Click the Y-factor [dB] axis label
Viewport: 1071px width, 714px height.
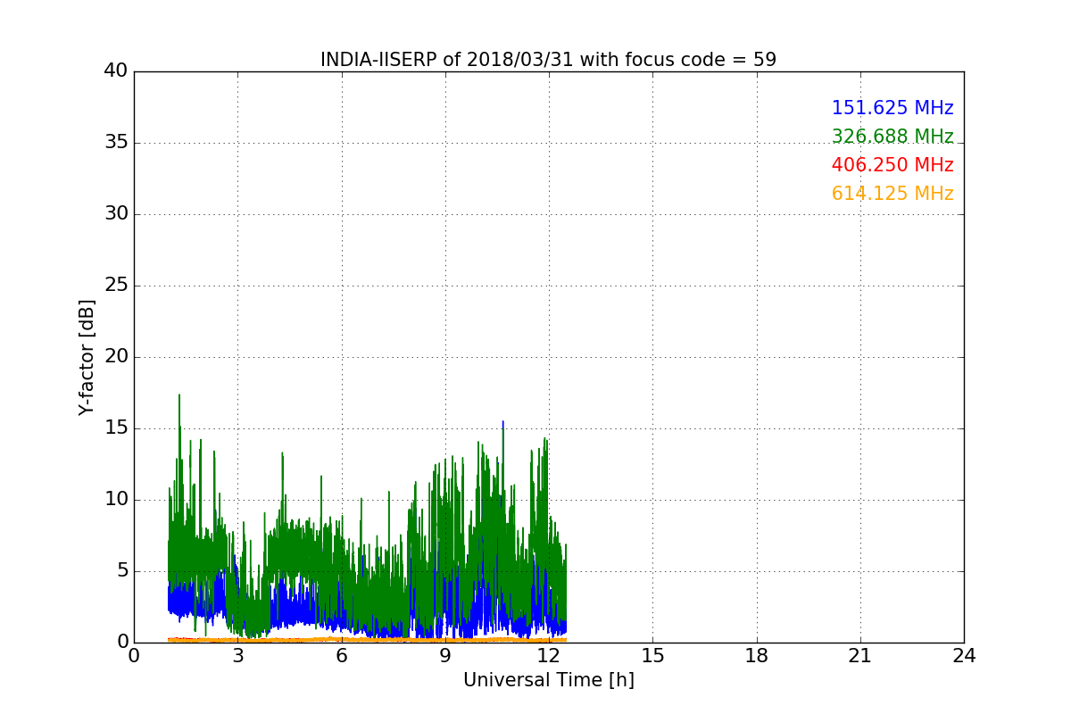click(x=87, y=357)
